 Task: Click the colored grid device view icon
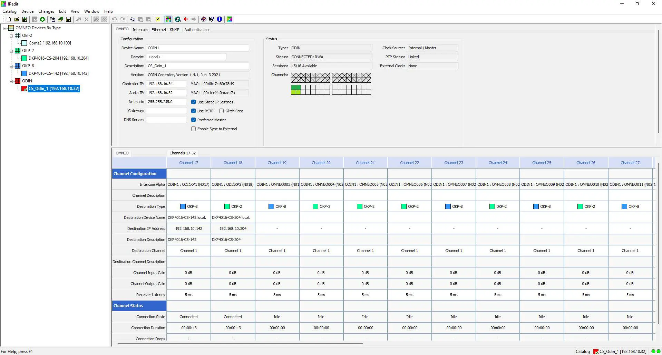(x=168, y=19)
